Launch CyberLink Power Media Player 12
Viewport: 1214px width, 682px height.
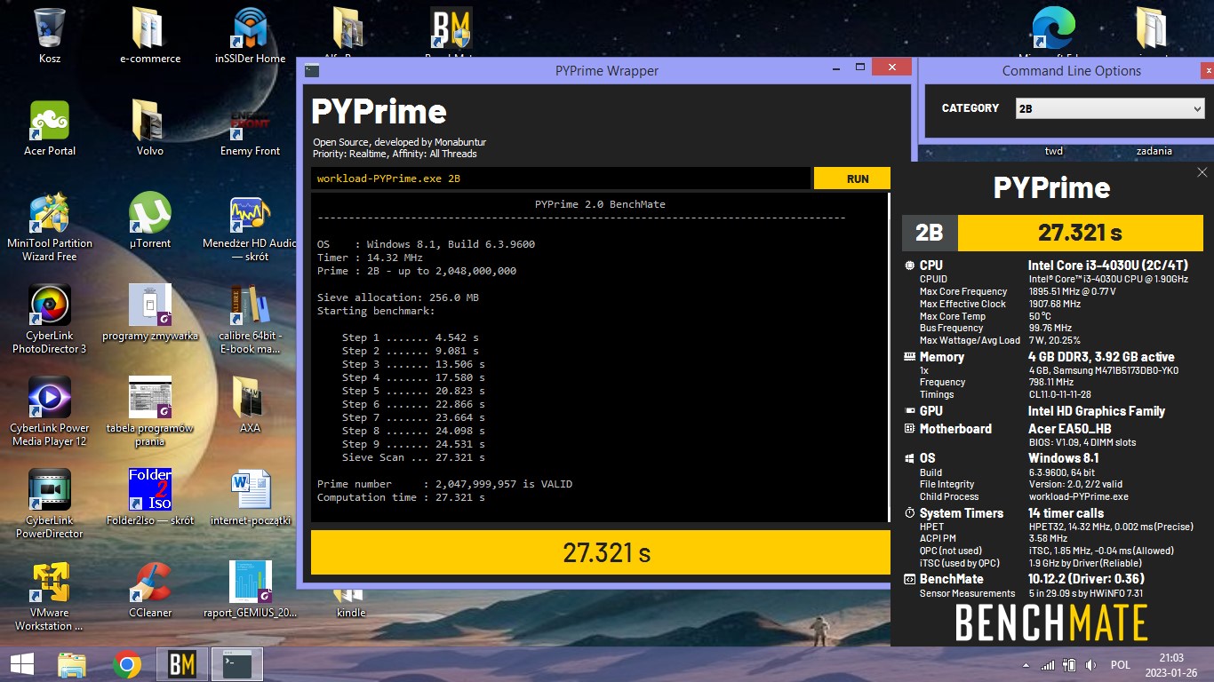50,411
